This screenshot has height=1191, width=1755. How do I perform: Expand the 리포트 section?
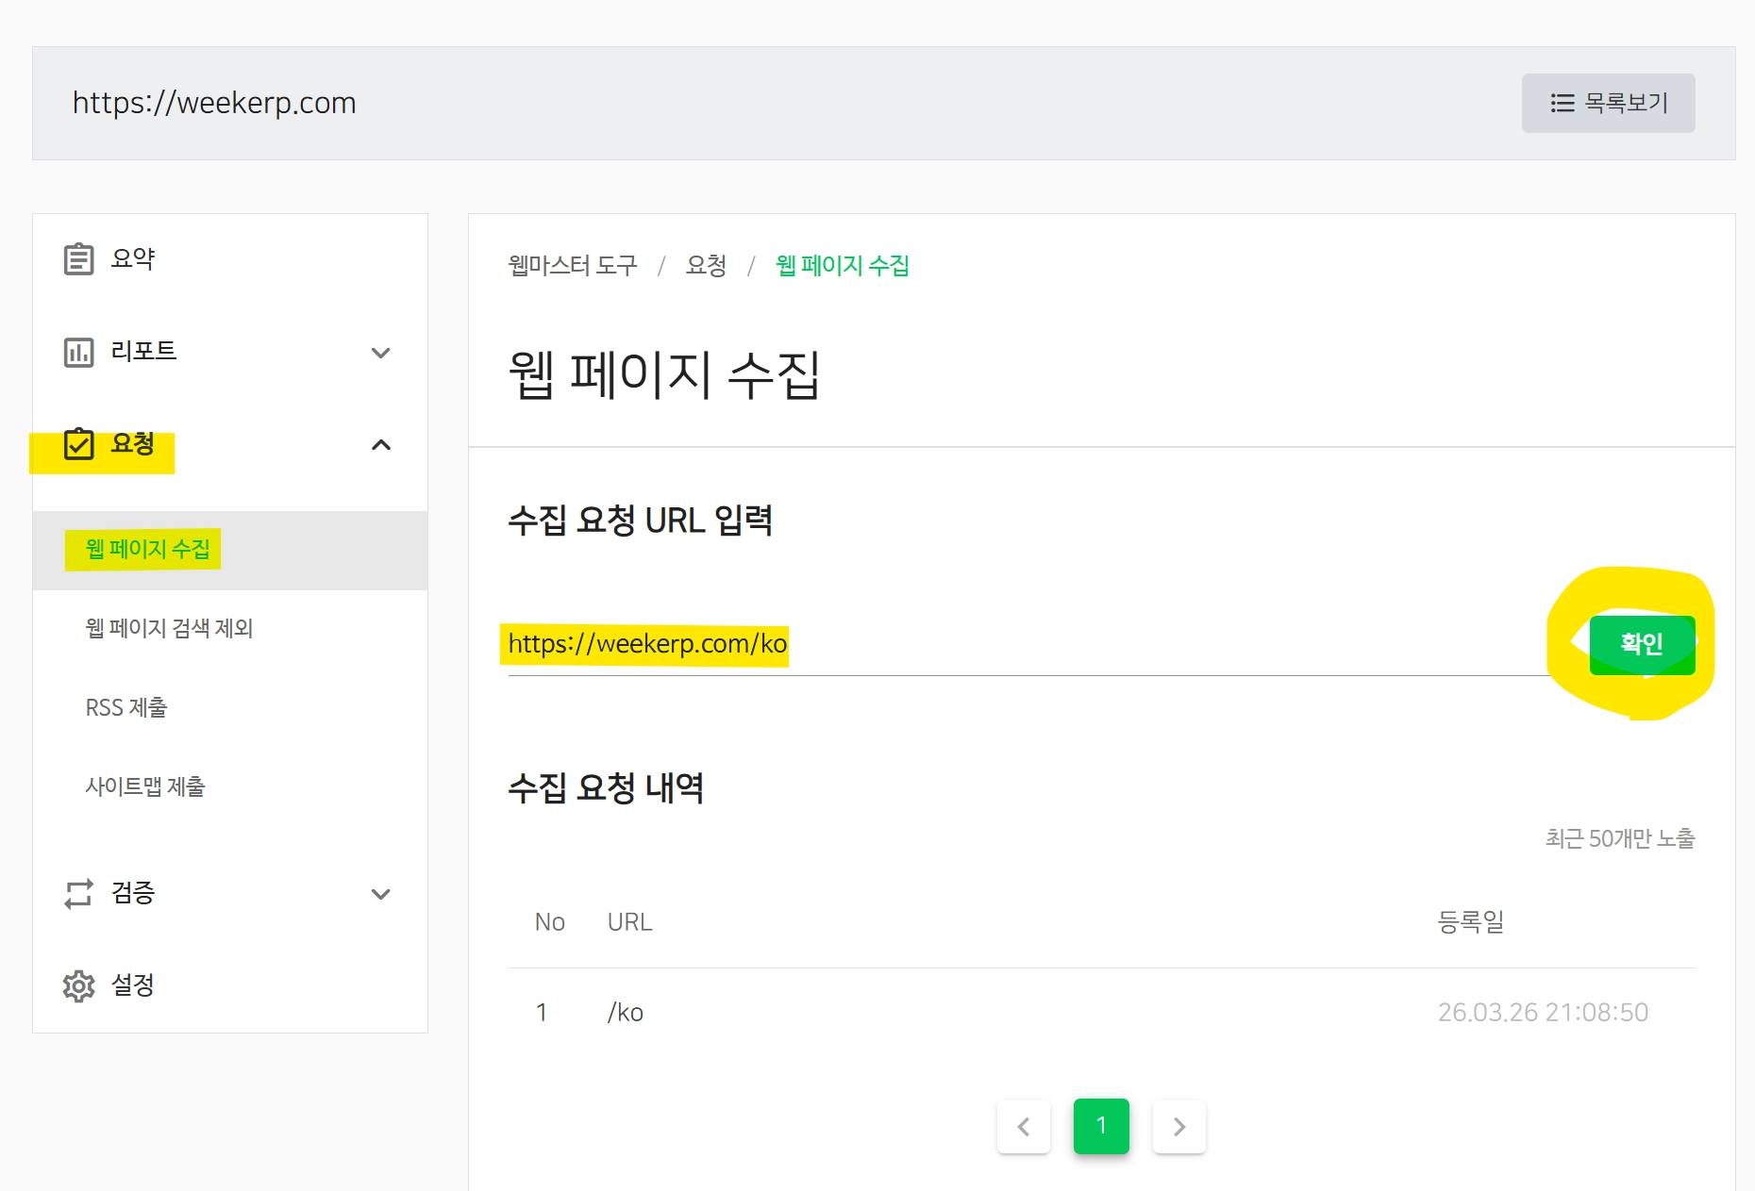[x=382, y=351]
